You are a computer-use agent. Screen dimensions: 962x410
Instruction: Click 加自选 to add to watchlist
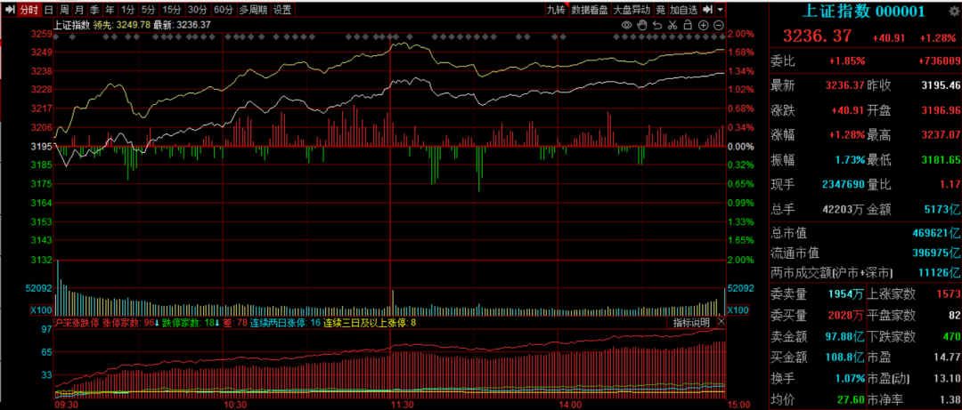tap(683, 10)
